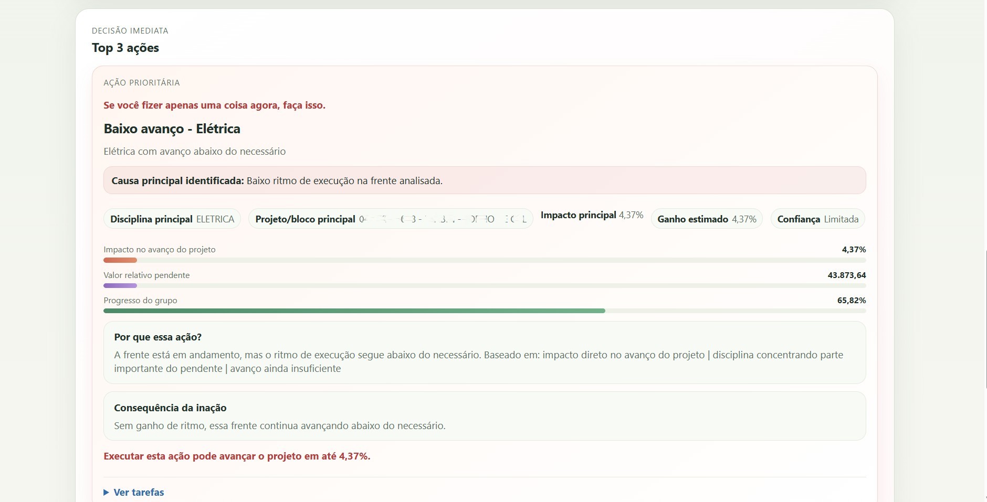The width and height of the screenshot is (987, 502).
Task: Expand the Ver tarefas section
Action: (x=139, y=492)
